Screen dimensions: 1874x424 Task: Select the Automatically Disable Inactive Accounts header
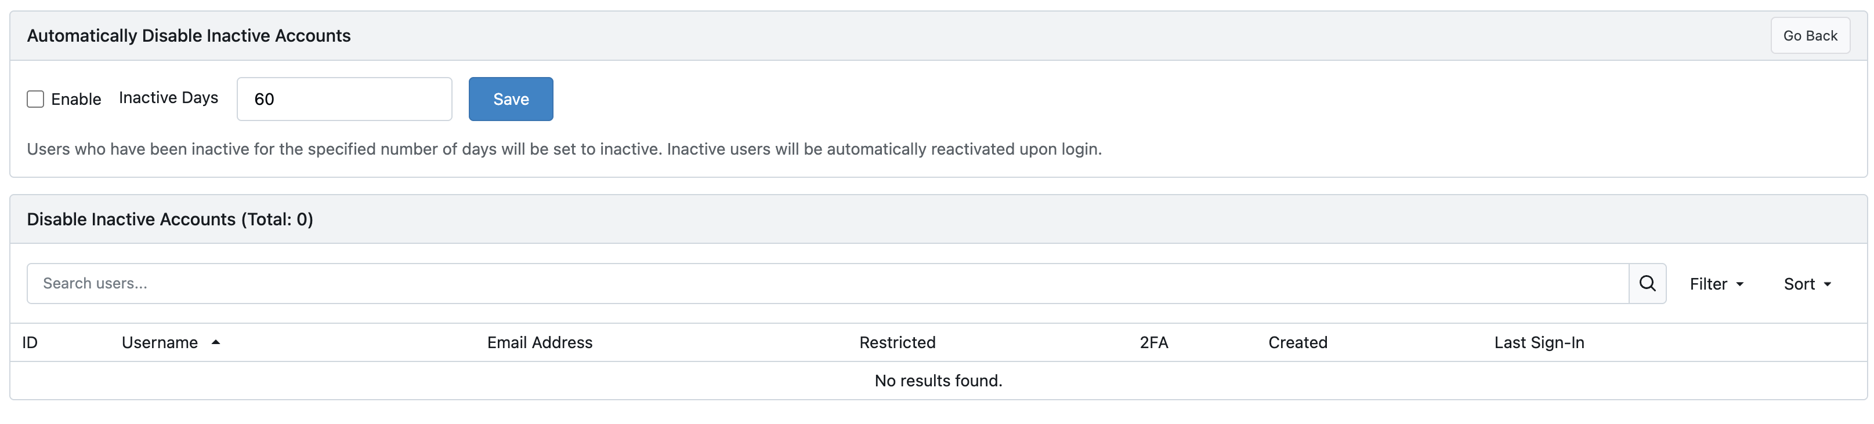189,35
